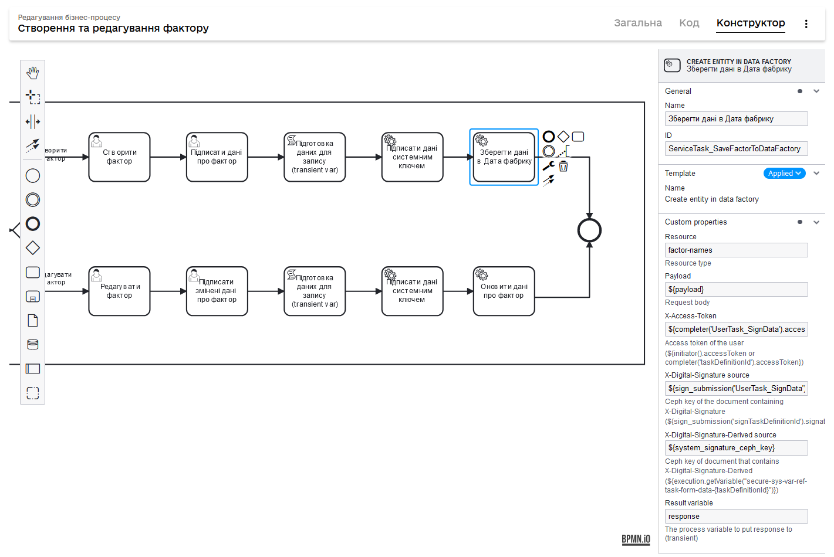Image resolution: width=834 pixels, height=557 pixels.
Task: Open the three-dot more options menu
Action: click(806, 24)
